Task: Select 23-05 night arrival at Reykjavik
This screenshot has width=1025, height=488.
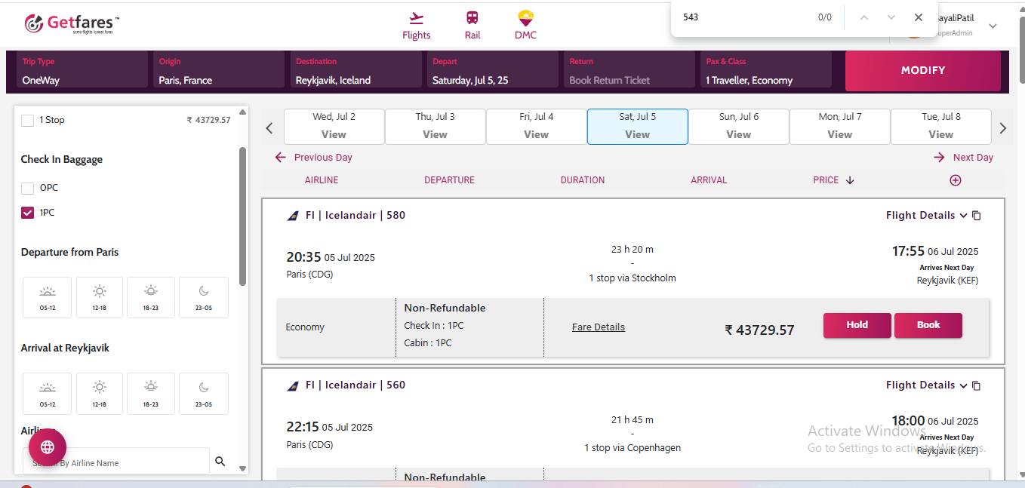Action: tap(204, 393)
